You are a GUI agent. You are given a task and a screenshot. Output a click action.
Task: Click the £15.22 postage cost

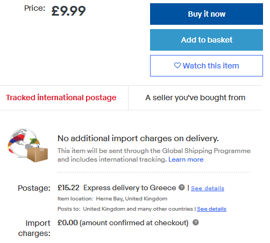coord(68,188)
